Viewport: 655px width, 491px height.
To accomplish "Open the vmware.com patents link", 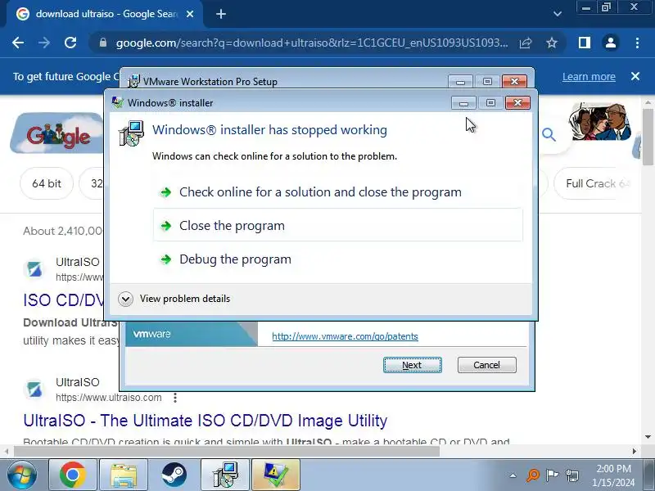I will pos(345,336).
